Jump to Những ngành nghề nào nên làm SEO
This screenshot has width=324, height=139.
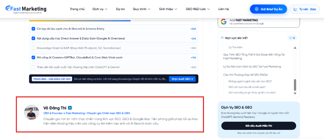tap(250, 81)
